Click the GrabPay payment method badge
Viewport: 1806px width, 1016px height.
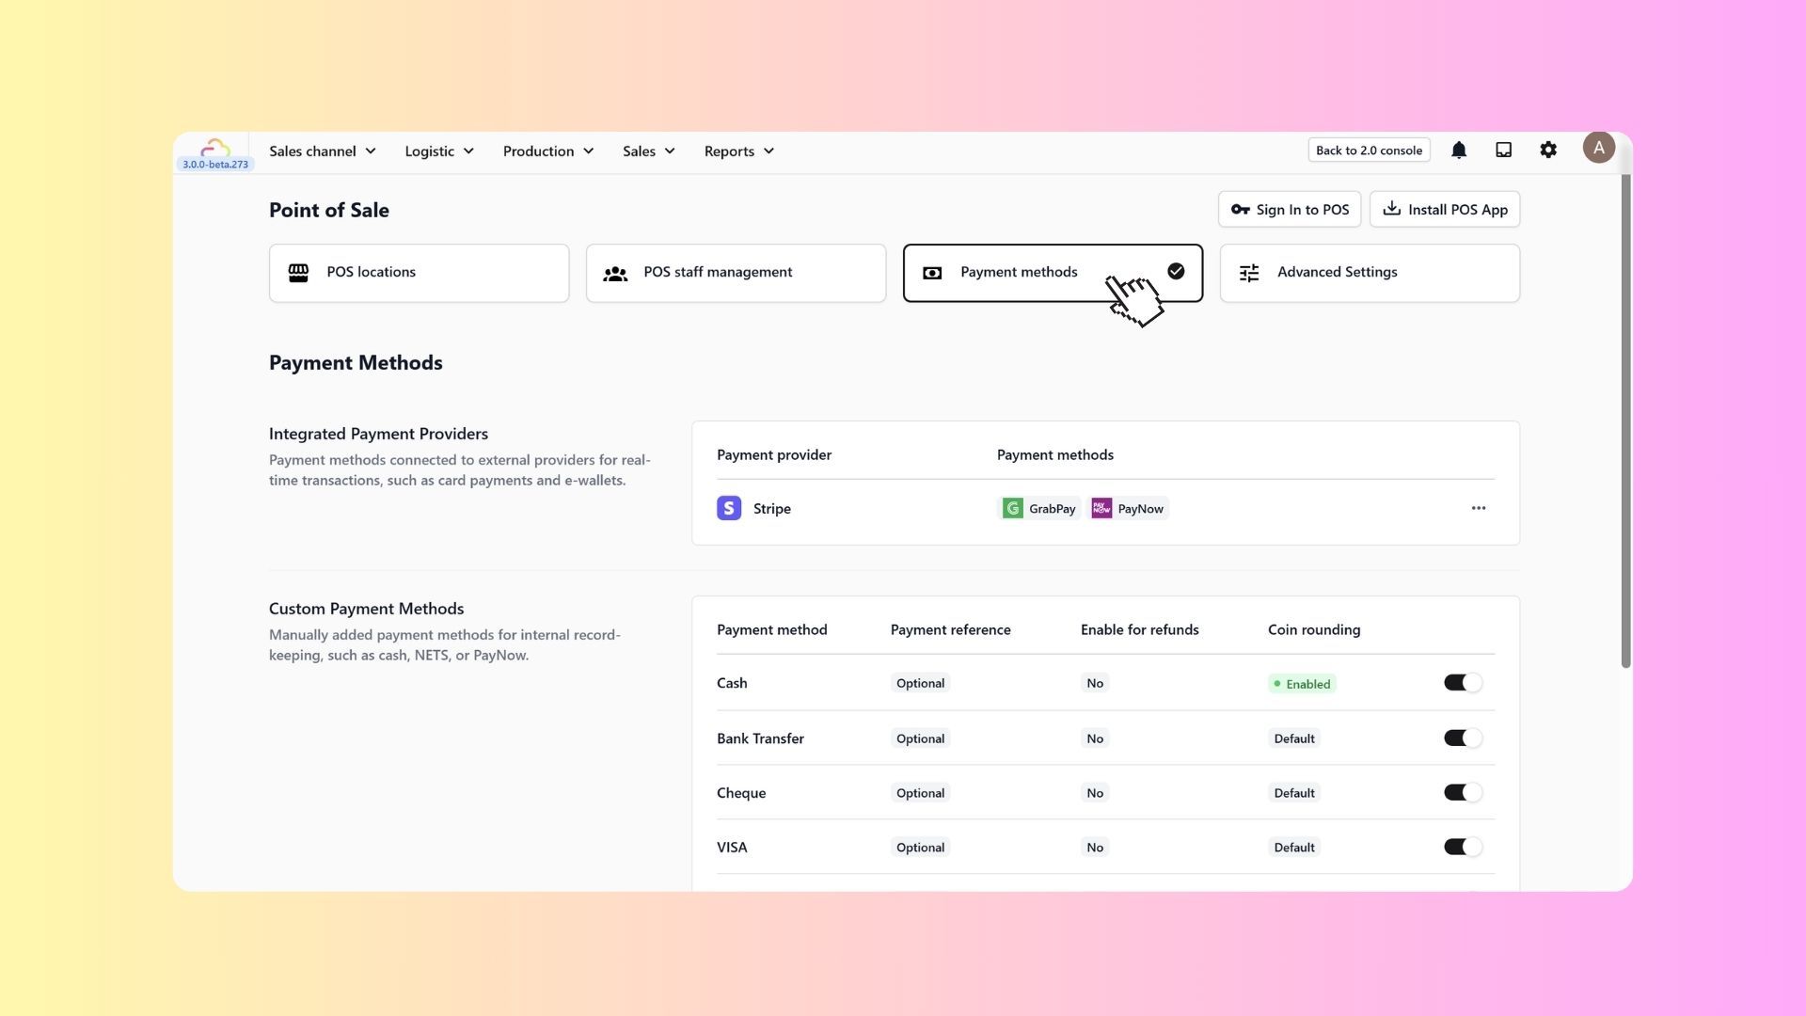click(x=1039, y=509)
